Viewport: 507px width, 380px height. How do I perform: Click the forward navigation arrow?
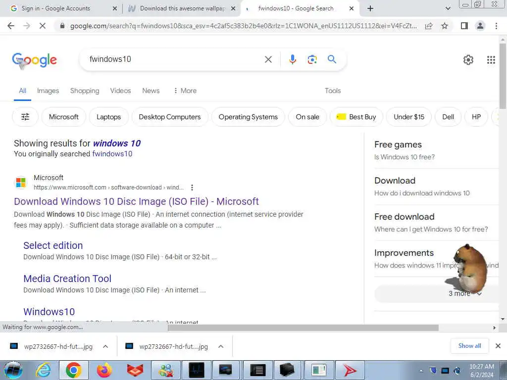click(27, 26)
